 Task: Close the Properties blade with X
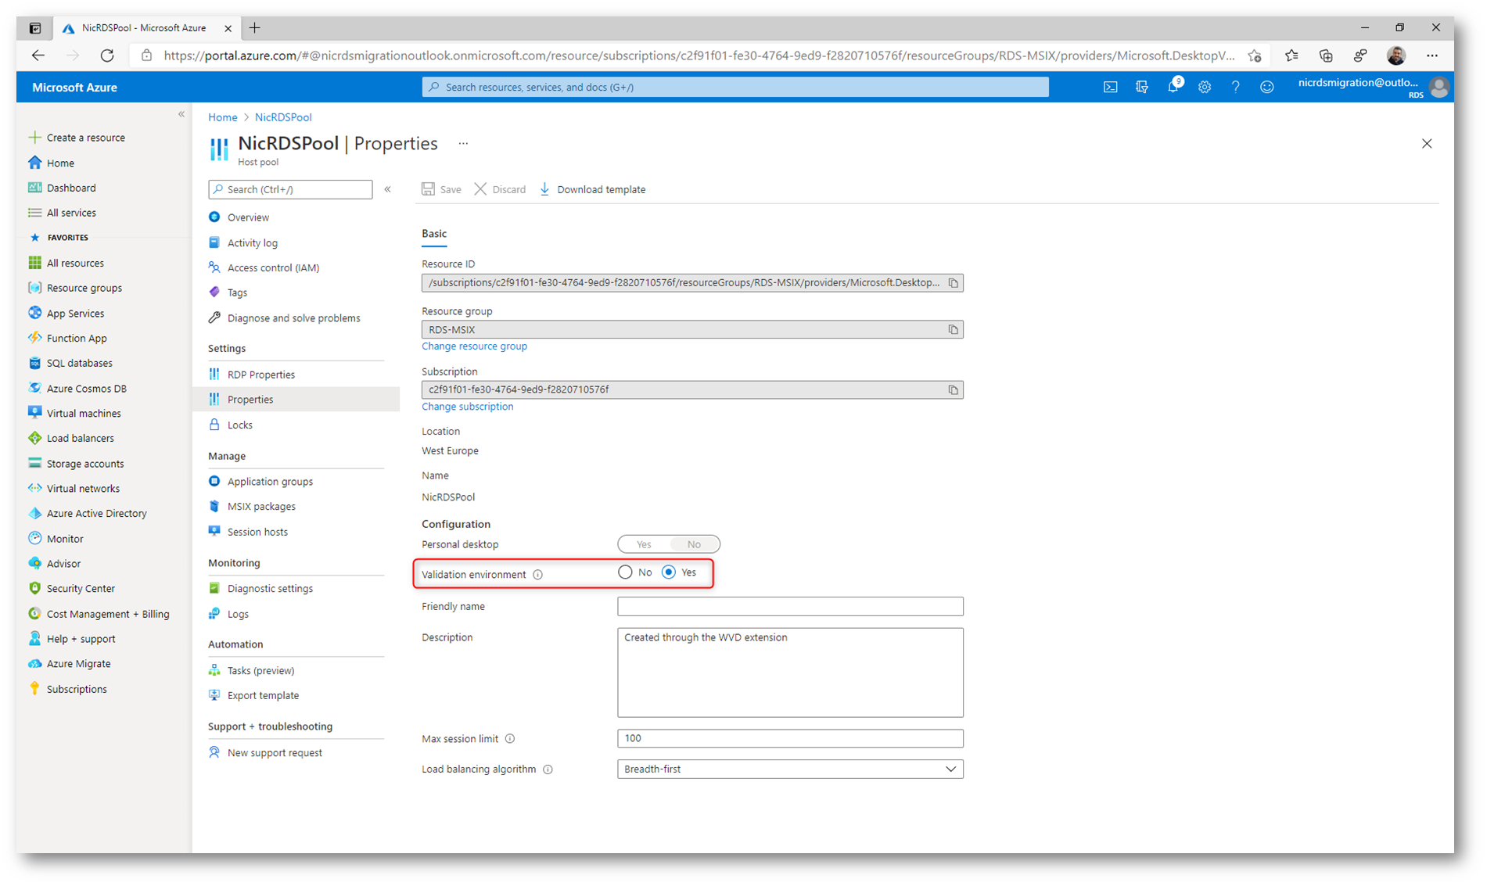tap(1427, 144)
